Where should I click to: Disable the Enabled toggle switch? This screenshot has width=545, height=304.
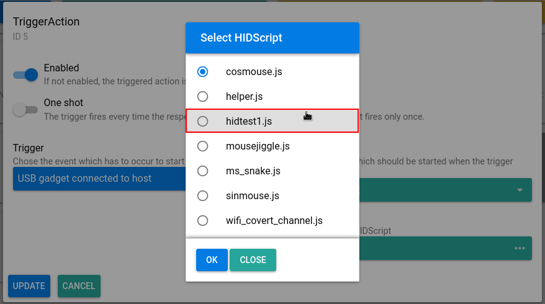pos(26,74)
